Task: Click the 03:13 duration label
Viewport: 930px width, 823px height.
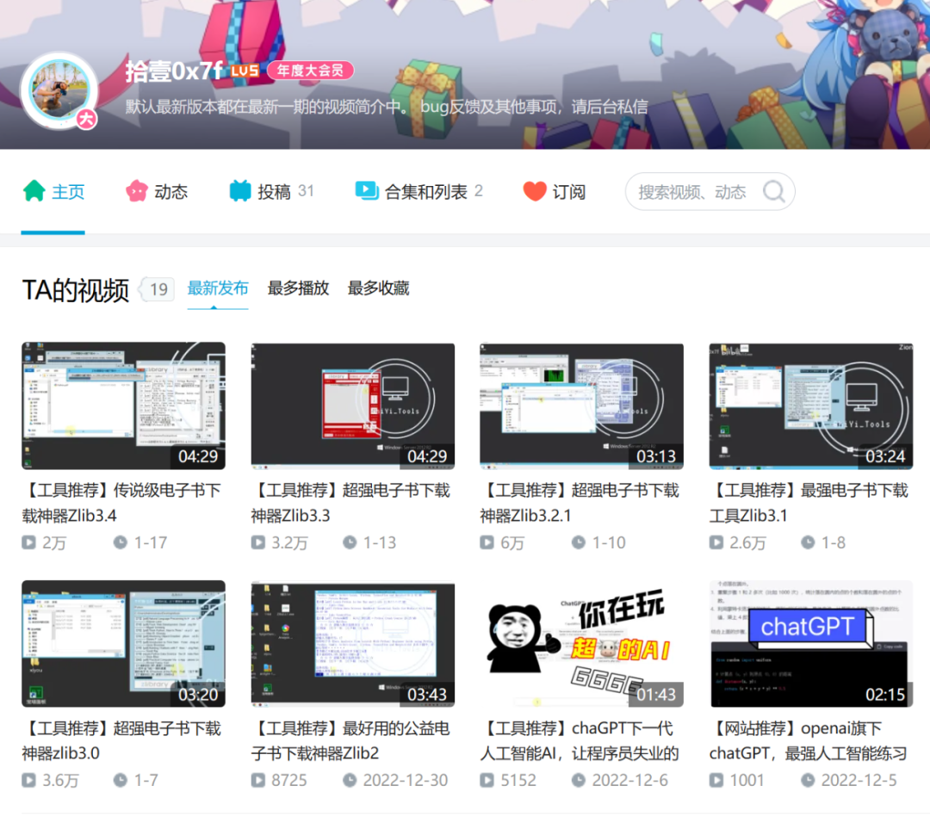Action: pos(656,456)
